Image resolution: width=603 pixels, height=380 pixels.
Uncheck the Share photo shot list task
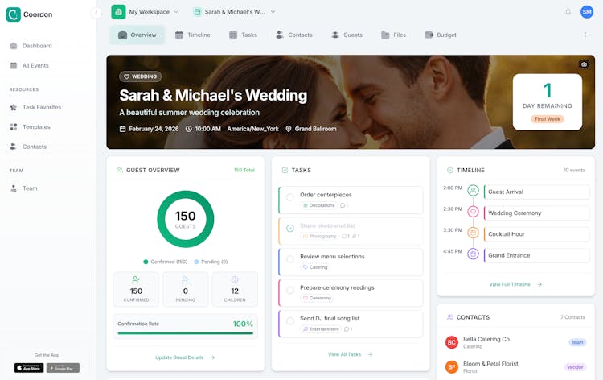click(290, 228)
